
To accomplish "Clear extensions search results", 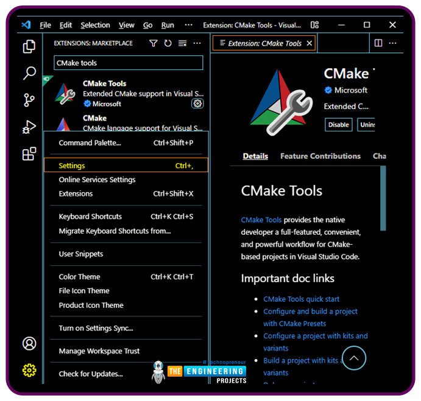I will point(183,43).
